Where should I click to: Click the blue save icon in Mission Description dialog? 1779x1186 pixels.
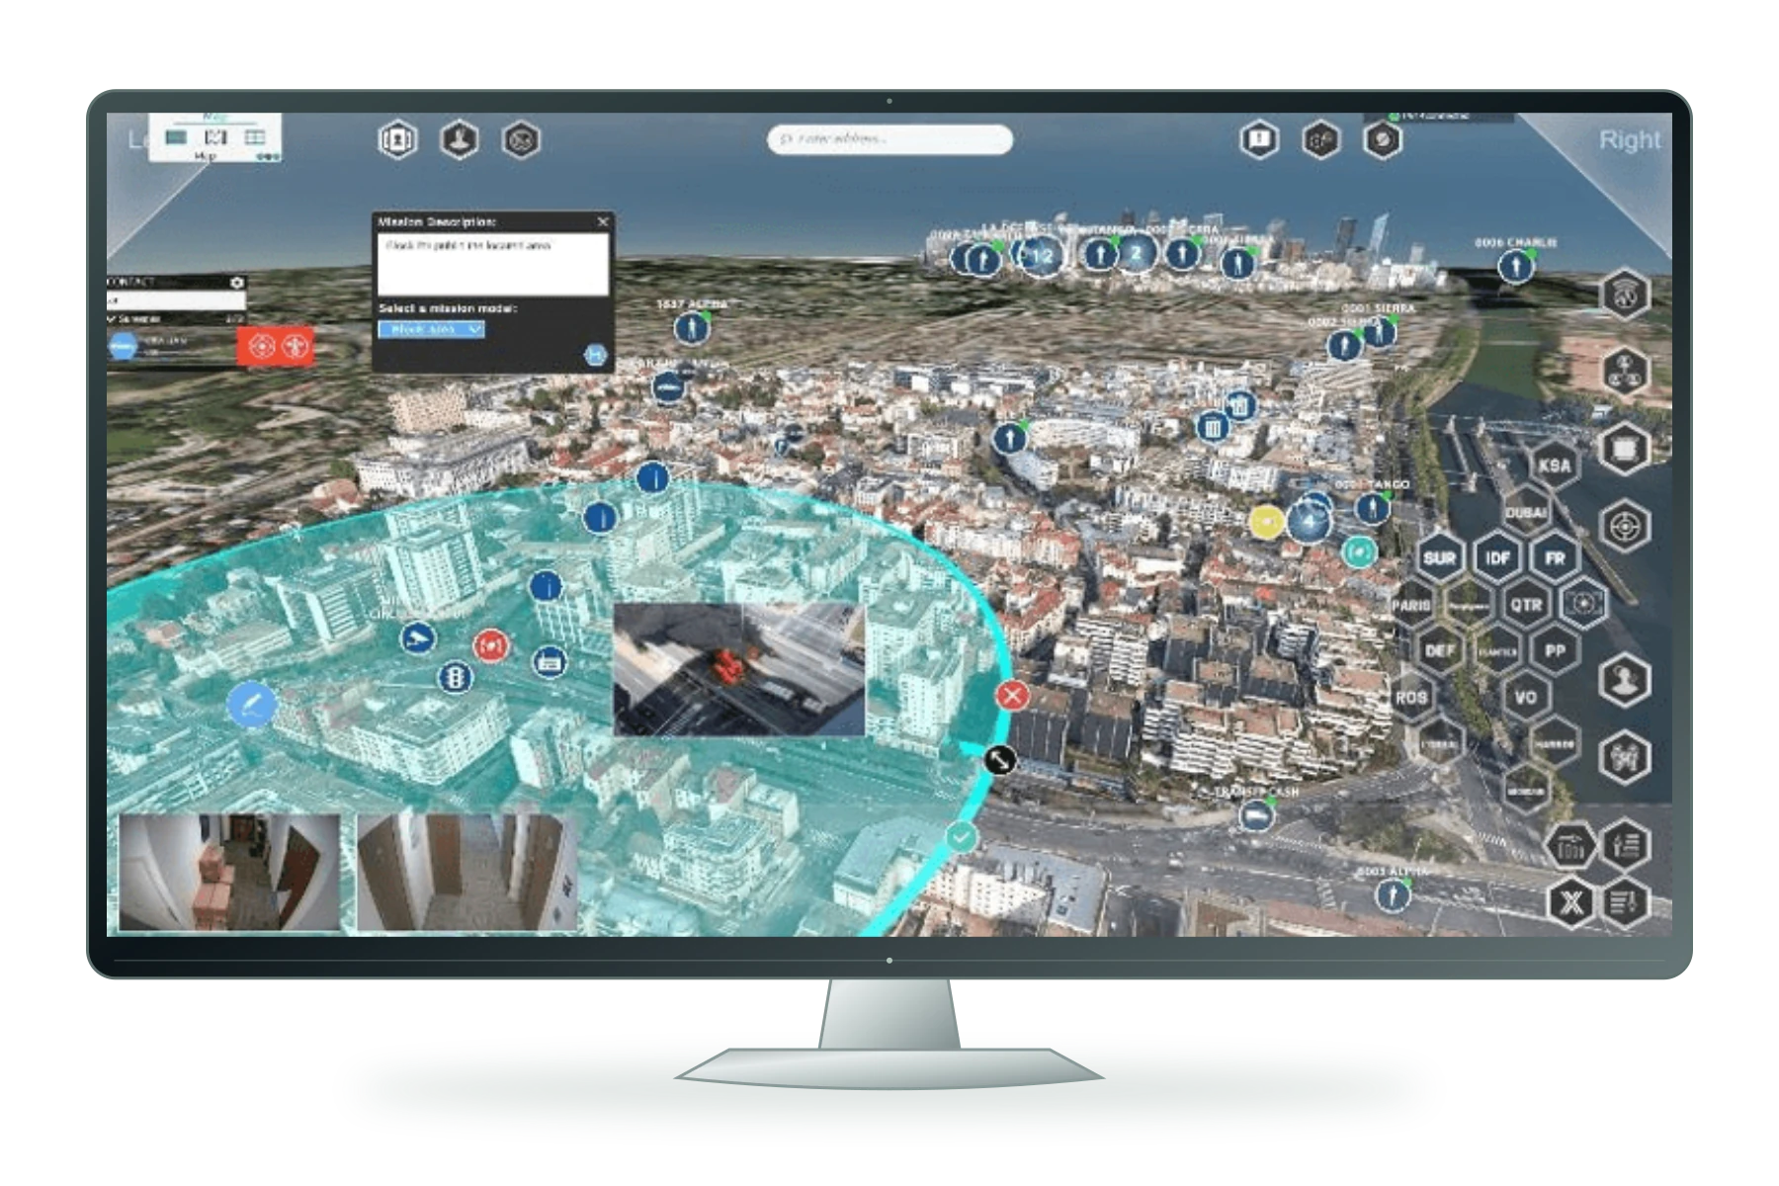(595, 354)
